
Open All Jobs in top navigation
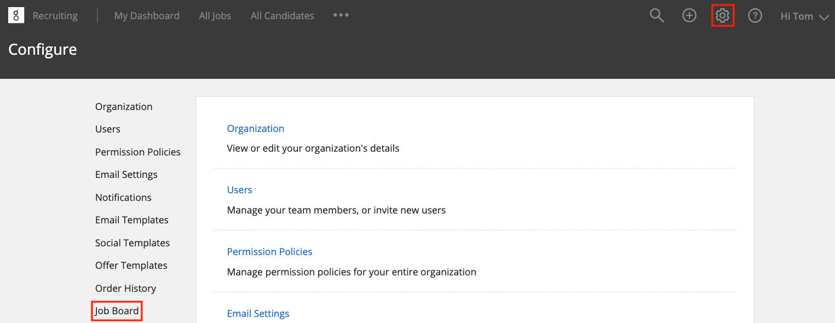[215, 16]
